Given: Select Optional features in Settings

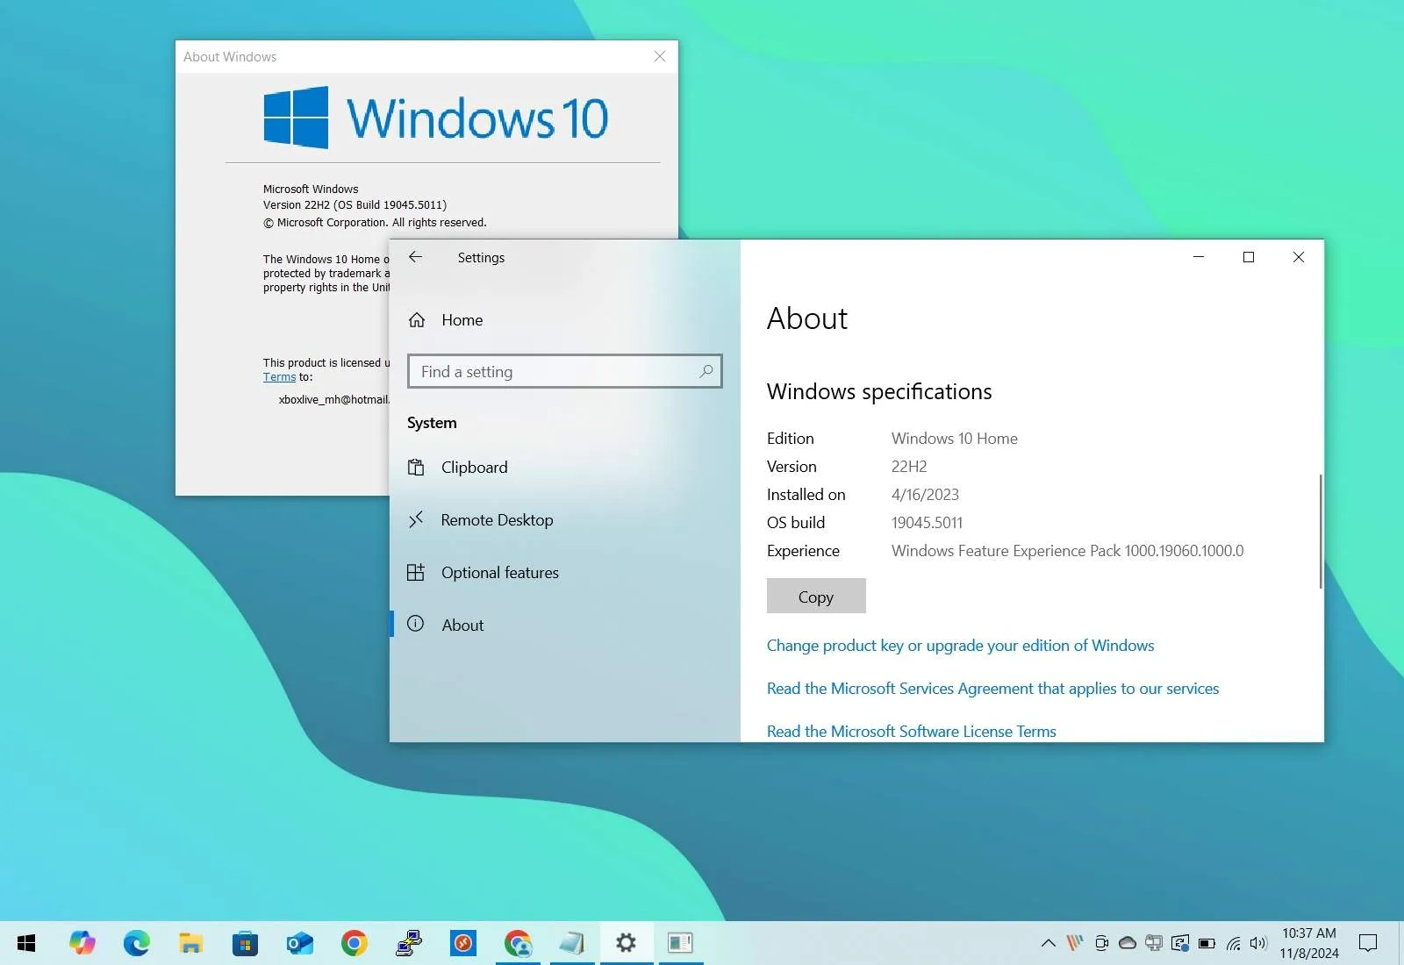Looking at the screenshot, I should [500, 572].
